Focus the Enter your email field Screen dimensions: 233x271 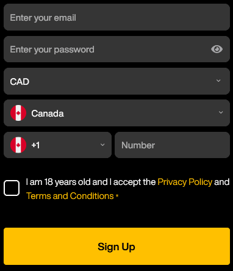point(116,17)
